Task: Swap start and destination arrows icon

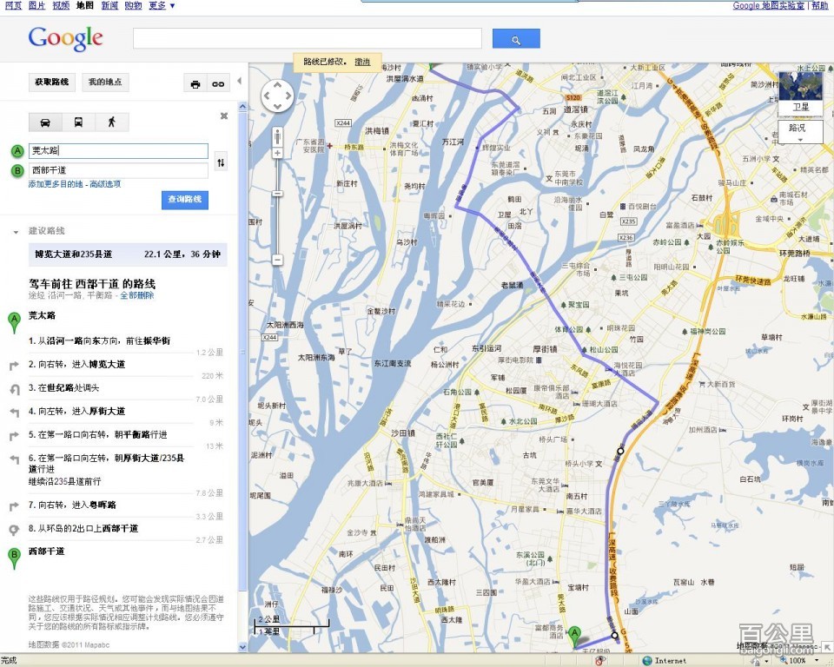Action: coord(221,162)
